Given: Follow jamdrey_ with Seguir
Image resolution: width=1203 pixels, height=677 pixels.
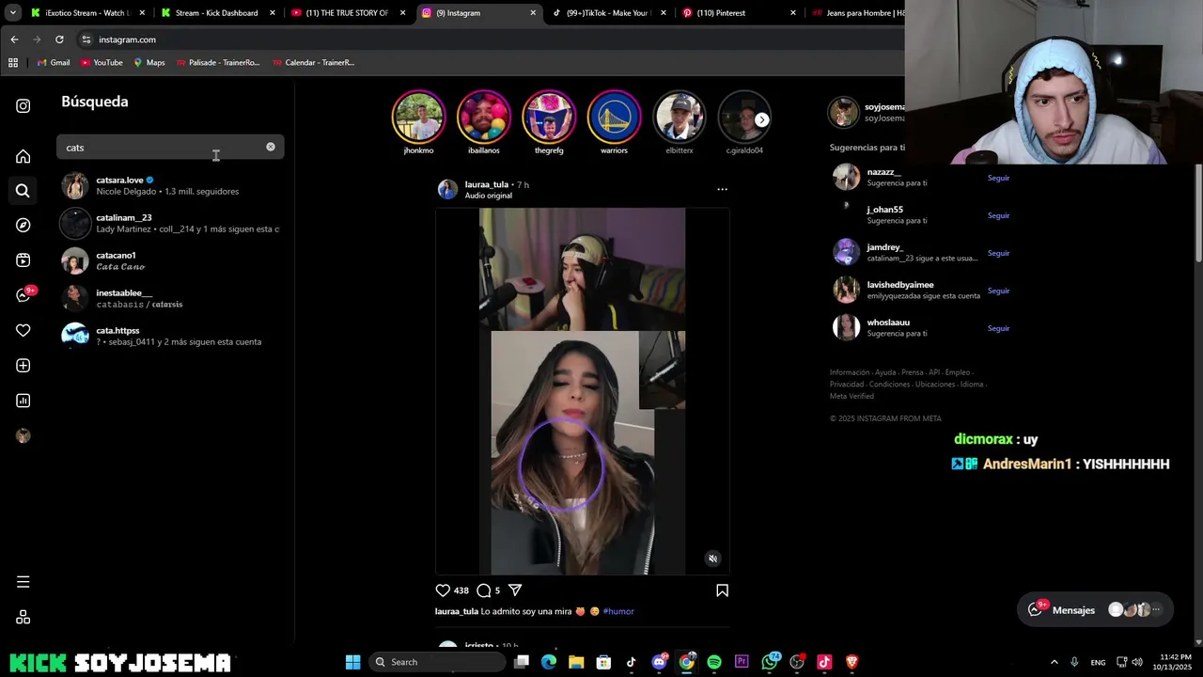Looking at the screenshot, I should (998, 253).
